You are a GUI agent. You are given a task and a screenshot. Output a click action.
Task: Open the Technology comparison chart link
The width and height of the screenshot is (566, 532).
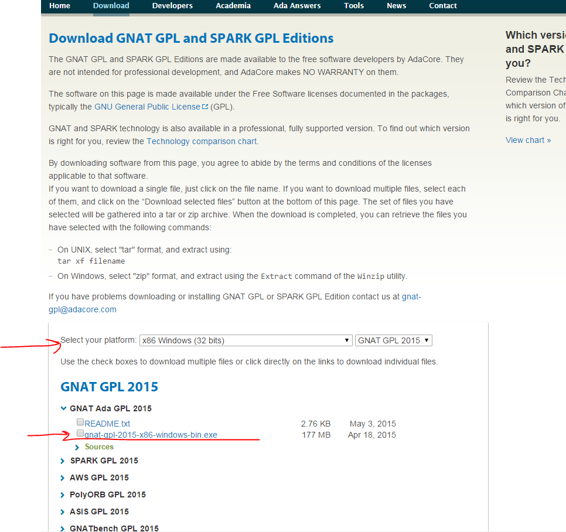202,141
